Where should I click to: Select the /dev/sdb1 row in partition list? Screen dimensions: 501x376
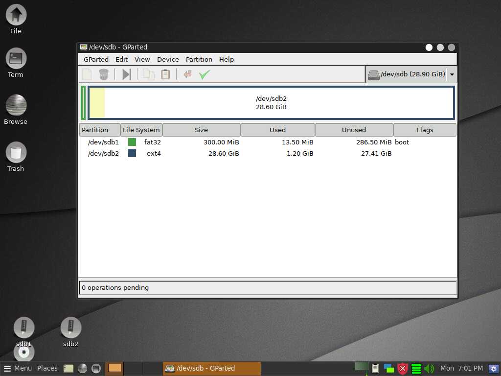[103, 142]
